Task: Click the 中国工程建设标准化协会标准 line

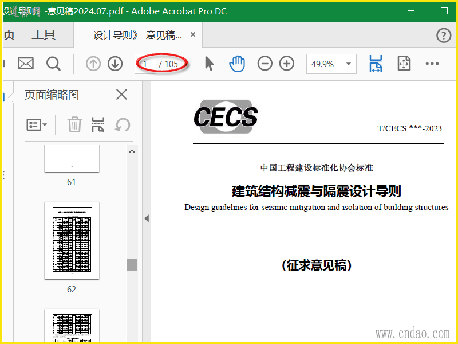Action: pos(317,167)
